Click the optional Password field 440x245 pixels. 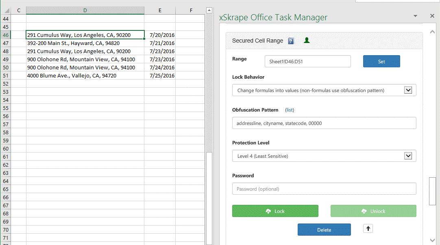click(324, 189)
